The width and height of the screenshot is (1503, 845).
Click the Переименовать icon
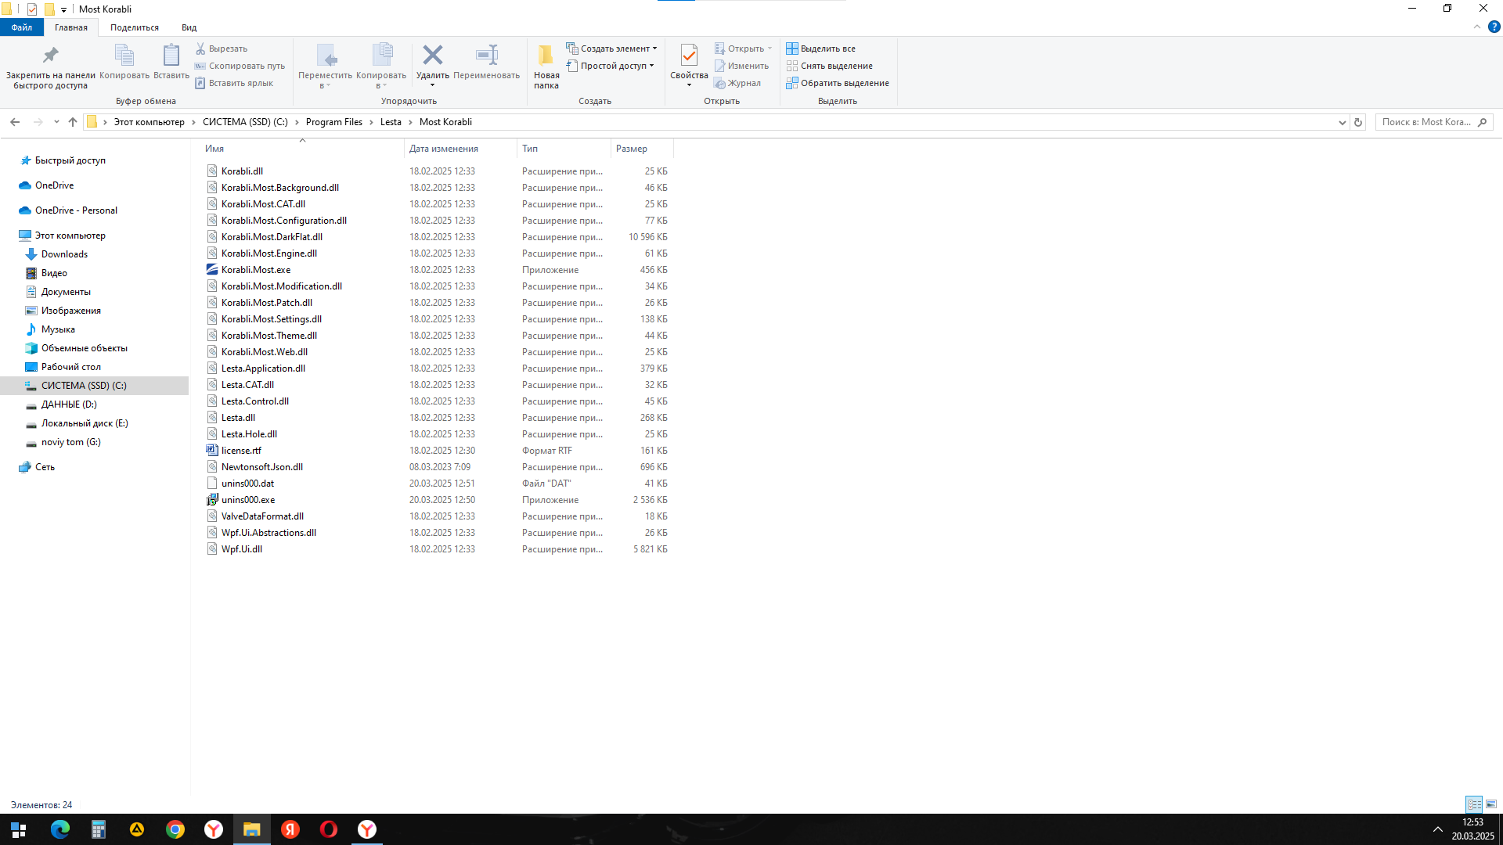coord(486,62)
